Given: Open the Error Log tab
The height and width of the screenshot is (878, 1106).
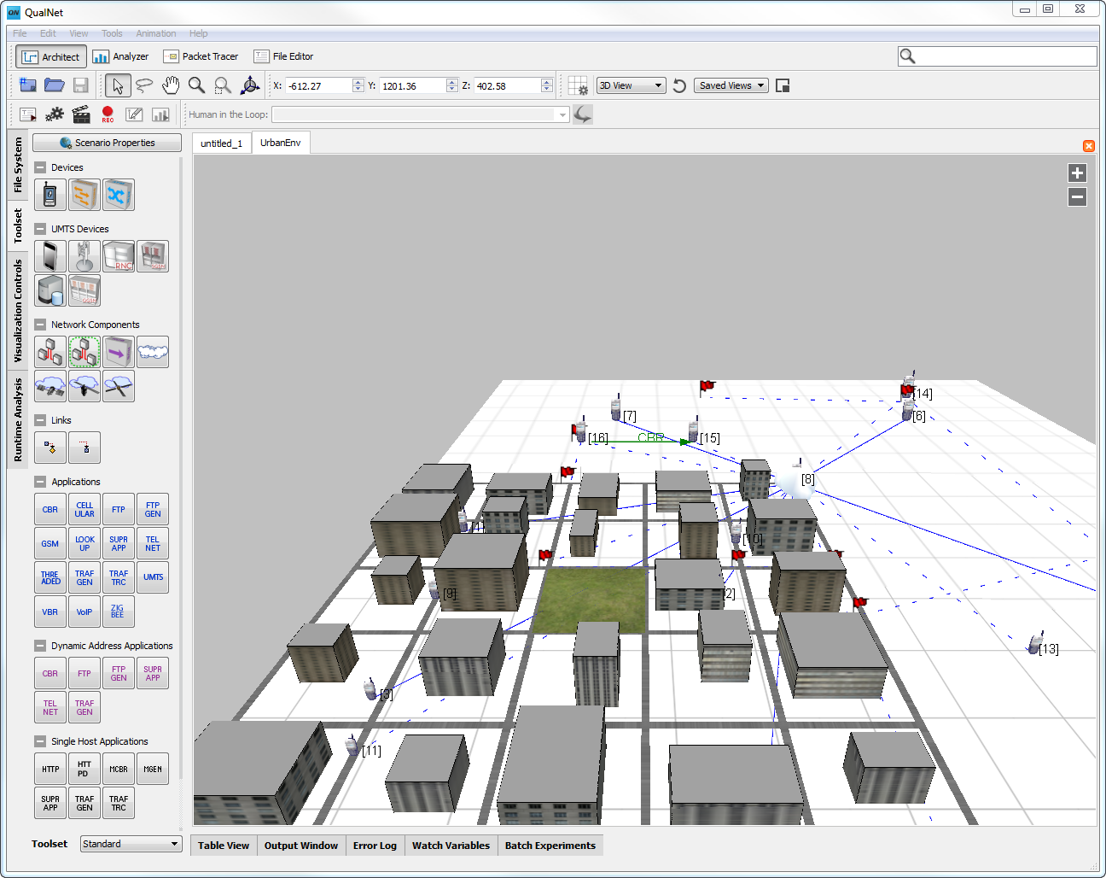Looking at the screenshot, I should [x=375, y=846].
